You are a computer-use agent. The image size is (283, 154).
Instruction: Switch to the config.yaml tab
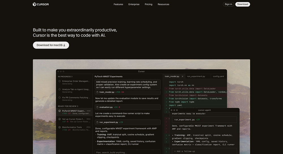(x=218, y=76)
